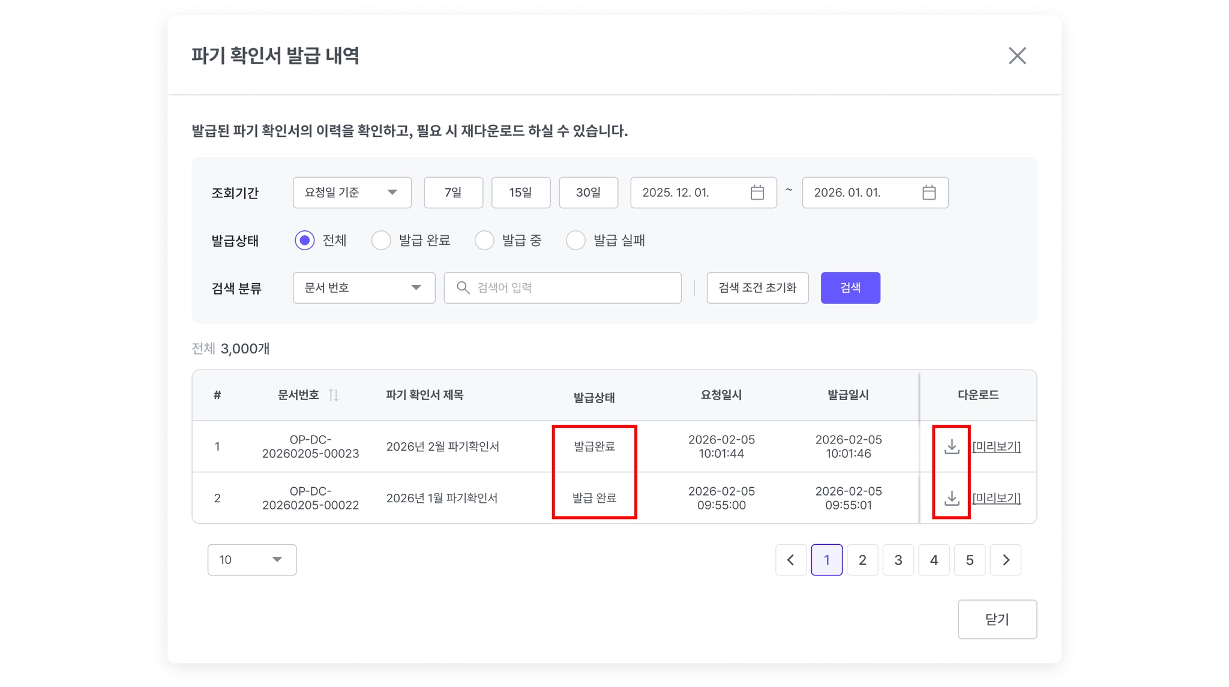
Task: Go to previous page with left chevron
Action: [790, 560]
